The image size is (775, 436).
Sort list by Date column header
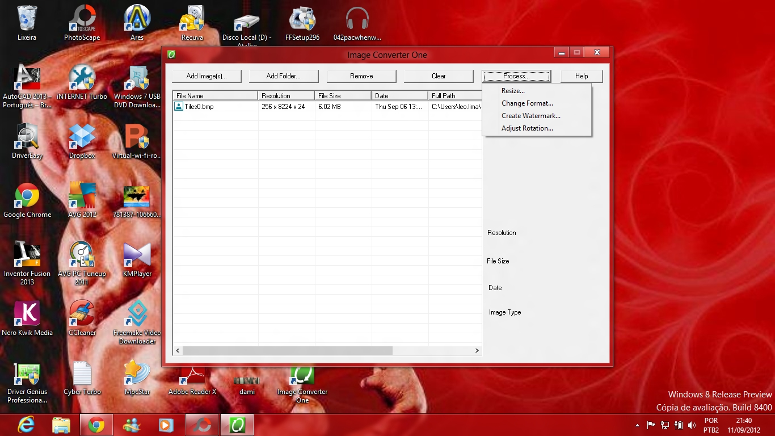(399, 96)
